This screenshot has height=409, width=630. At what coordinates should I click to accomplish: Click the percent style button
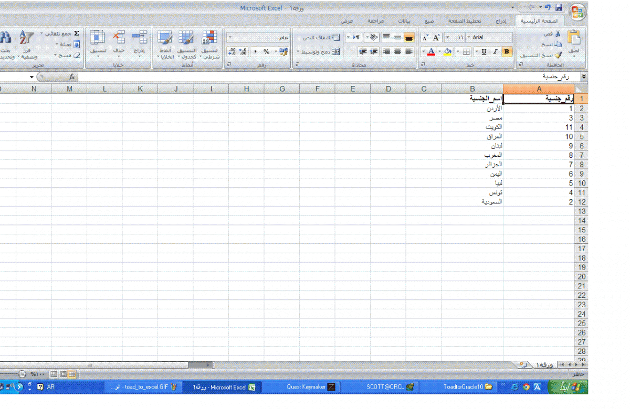point(266,51)
